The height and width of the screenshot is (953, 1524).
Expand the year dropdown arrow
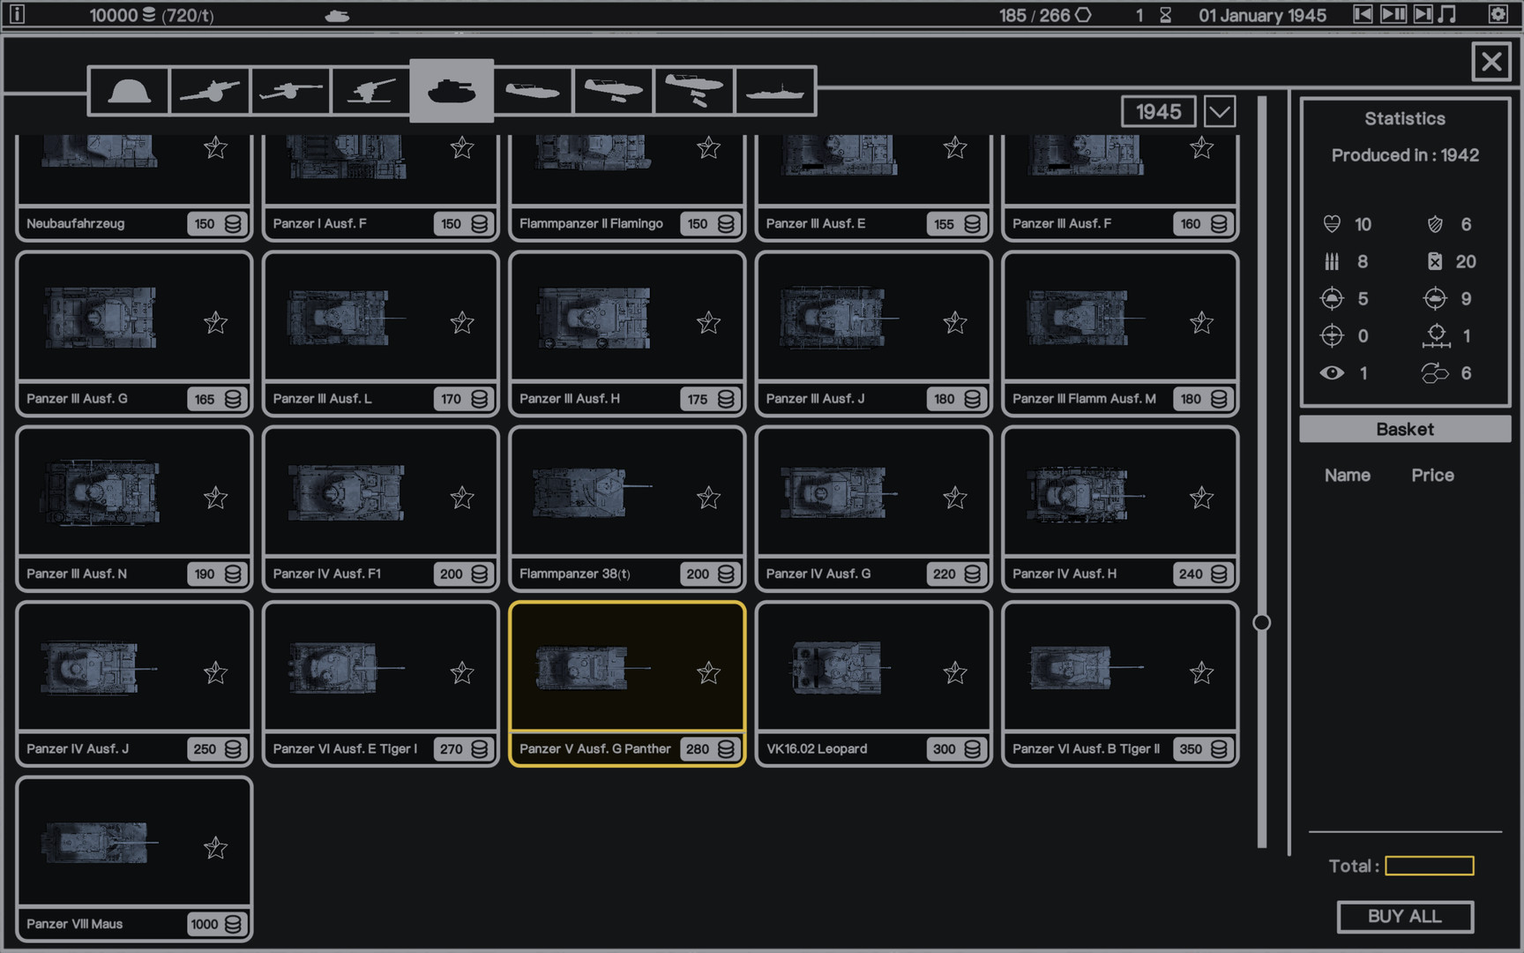(x=1220, y=112)
